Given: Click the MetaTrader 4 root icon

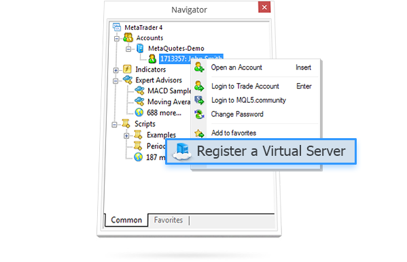Looking at the screenshot, I should pyautogui.click(x=117, y=27).
